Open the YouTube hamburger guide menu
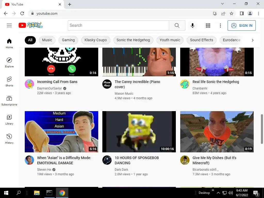 [x=9, y=26]
